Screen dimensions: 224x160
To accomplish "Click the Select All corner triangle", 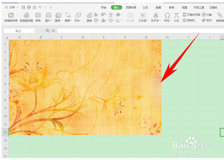I will point(6,37).
